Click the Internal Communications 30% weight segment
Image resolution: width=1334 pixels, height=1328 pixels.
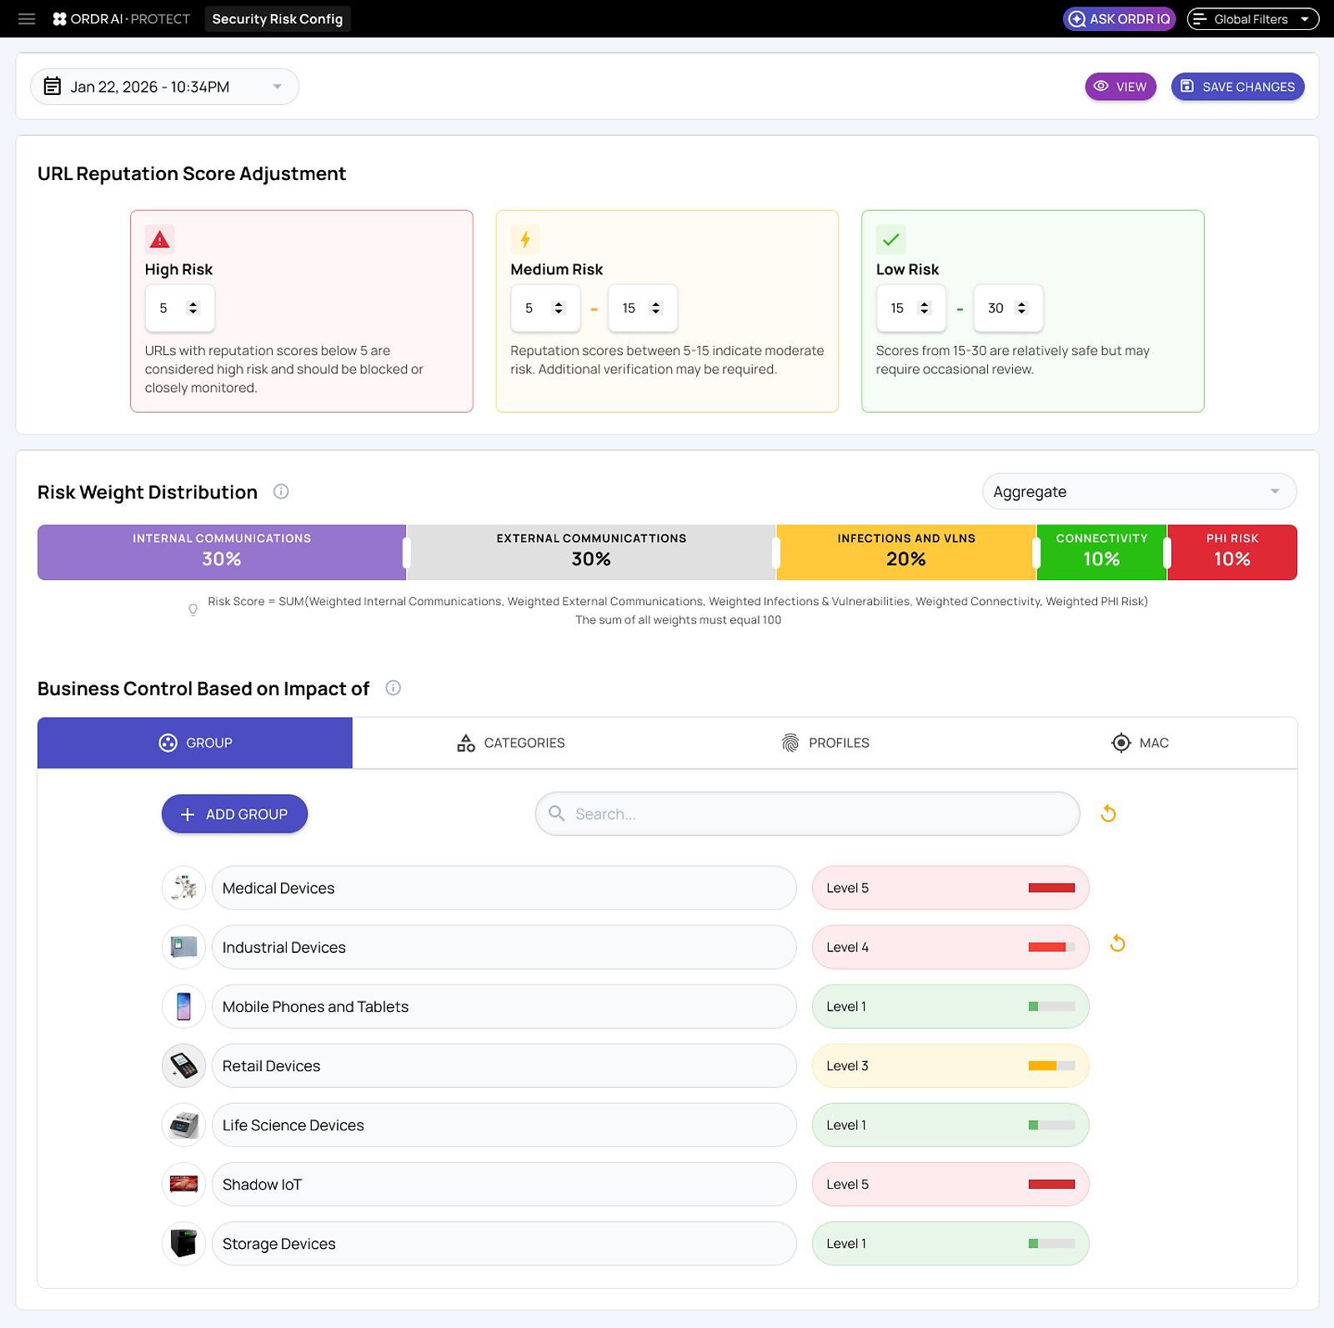[222, 552]
